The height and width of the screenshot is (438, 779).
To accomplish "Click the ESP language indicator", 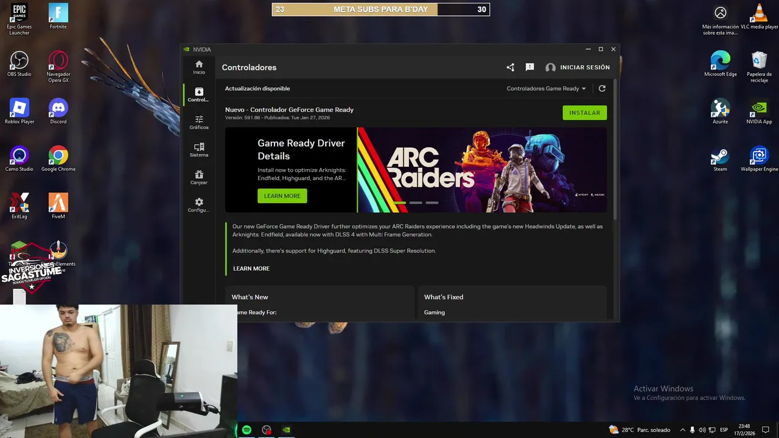I will (x=724, y=430).
